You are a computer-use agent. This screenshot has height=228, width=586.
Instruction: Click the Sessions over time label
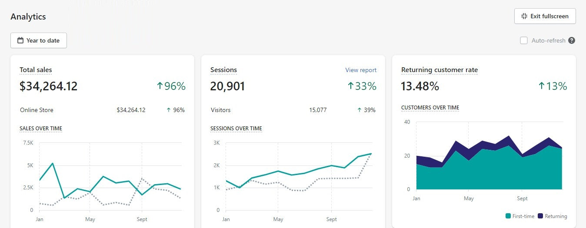click(x=236, y=129)
